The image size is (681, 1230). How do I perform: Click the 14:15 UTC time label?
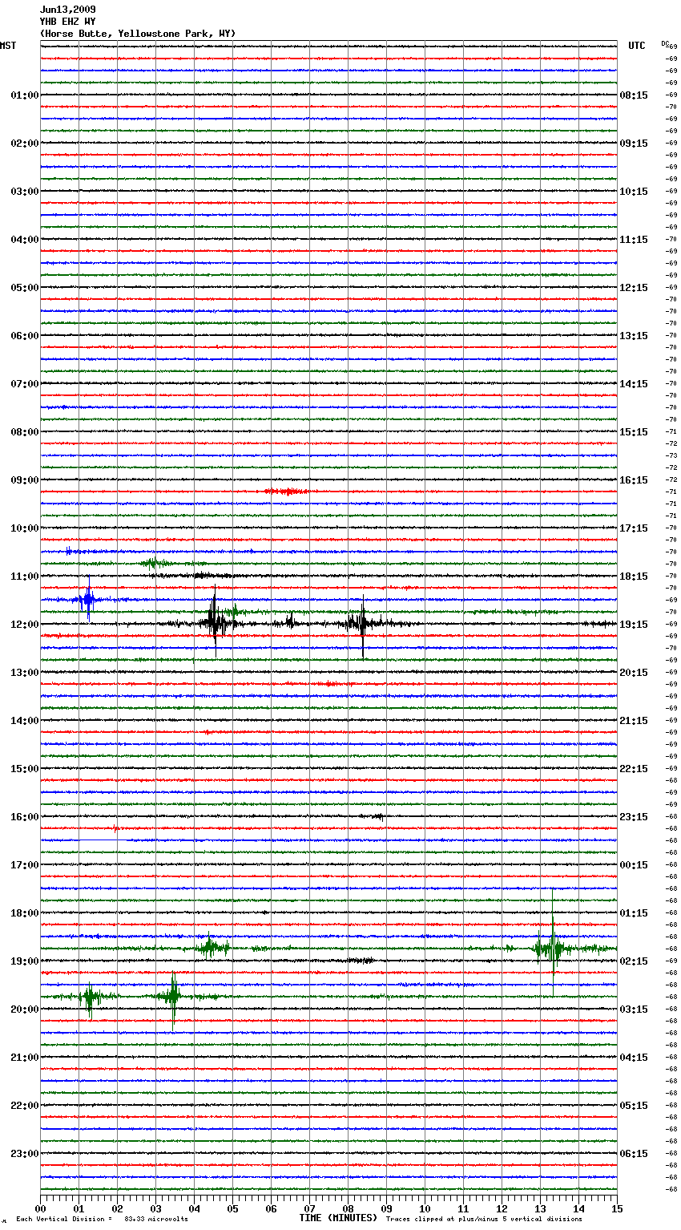point(634,384)
